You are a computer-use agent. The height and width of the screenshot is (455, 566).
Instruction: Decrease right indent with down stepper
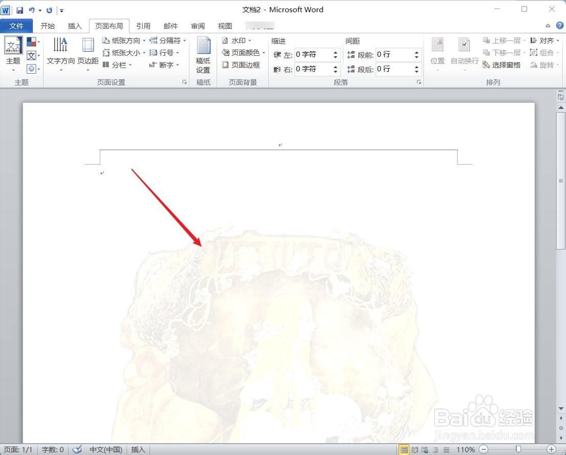click(x=336, y=72)
